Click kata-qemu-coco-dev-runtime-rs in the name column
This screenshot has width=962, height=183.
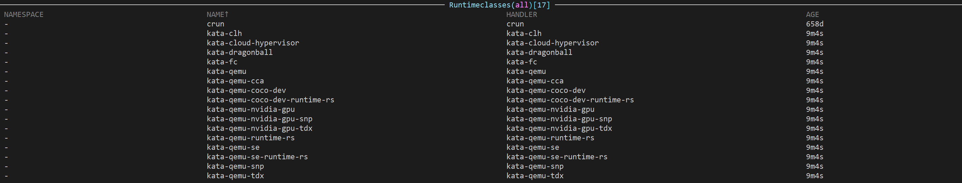tap(270, 100)
